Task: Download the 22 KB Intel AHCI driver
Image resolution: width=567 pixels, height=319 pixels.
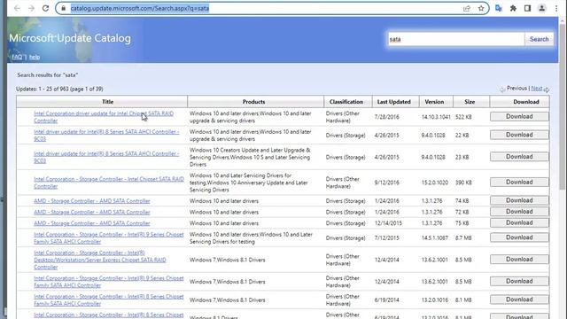Action: click(x=519, y=135)
